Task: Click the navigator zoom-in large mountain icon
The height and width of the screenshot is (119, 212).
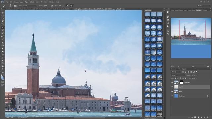Action: 208,66
